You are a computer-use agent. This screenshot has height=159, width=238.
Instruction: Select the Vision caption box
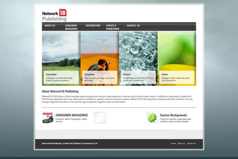177,77
